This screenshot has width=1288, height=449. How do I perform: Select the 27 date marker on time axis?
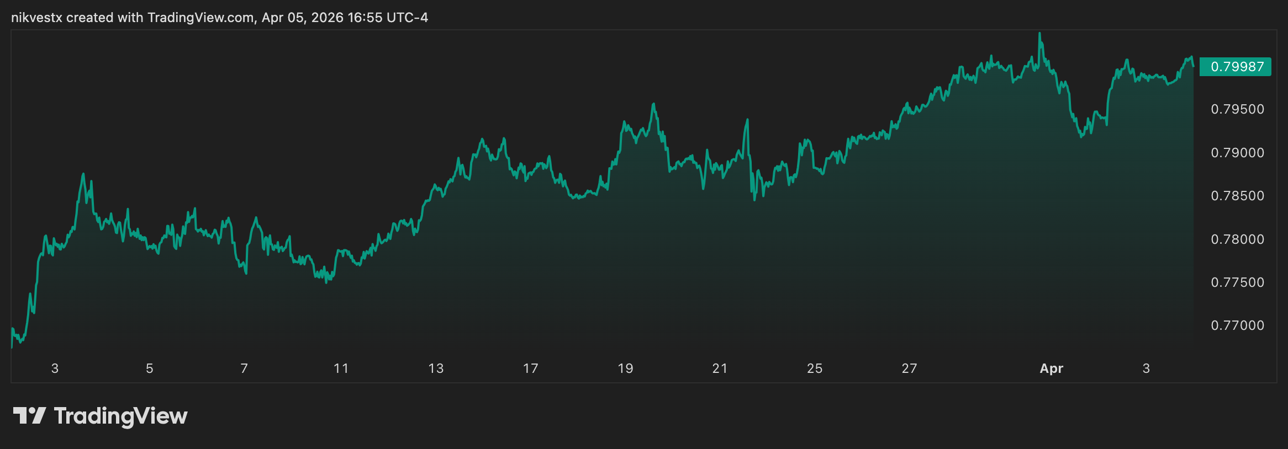909,368
